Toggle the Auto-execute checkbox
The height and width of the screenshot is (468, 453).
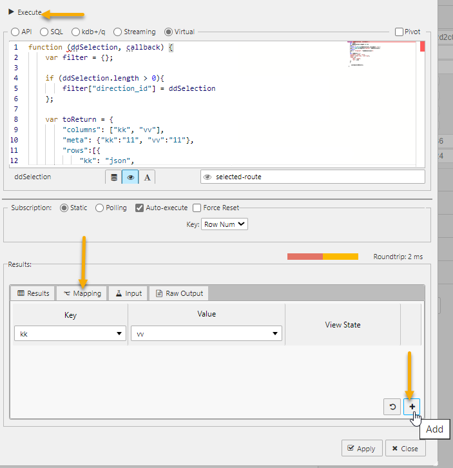click(x=139, y=208)
